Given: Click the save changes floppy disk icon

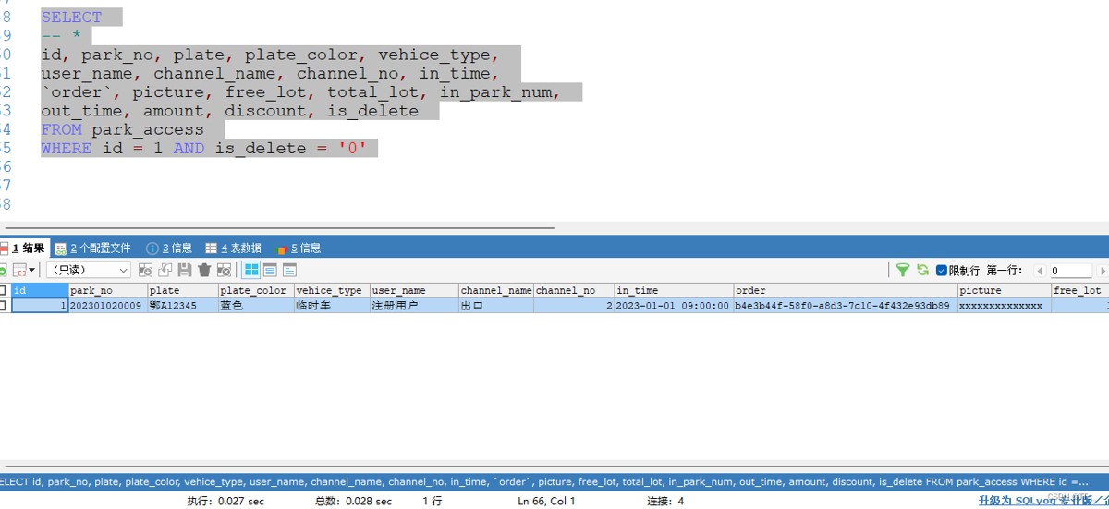Looking at the screenshot, I should [x=185, y=270].
